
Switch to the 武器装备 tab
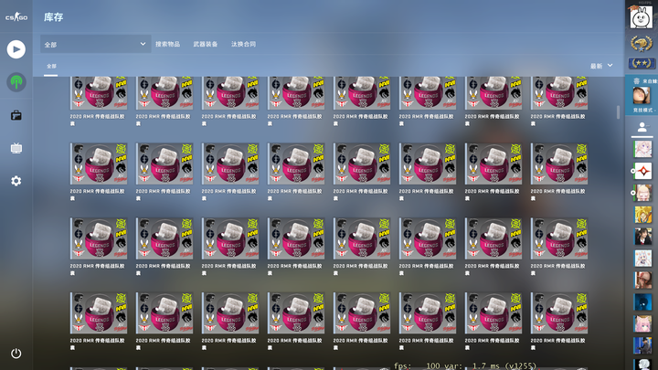pyautogui.click(x=206, y=44)
